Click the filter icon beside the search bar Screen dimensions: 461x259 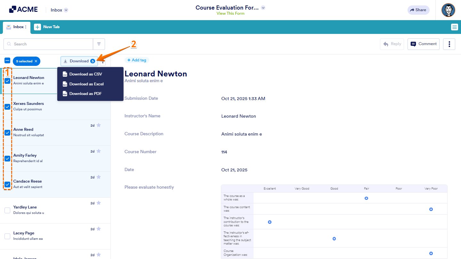[99, 44]
